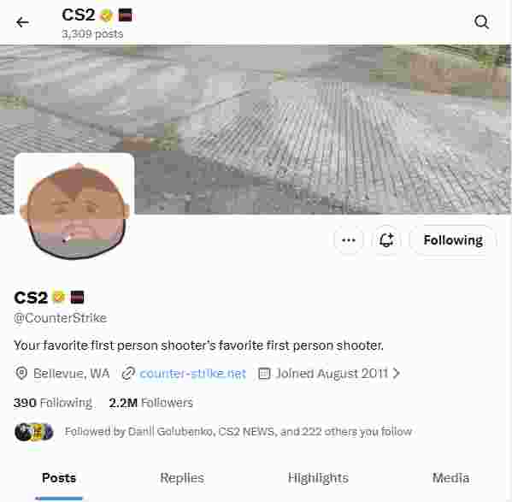View the 2.2M Followers list
The height and width of the screenshot is (502, 512).
(150, 403)
